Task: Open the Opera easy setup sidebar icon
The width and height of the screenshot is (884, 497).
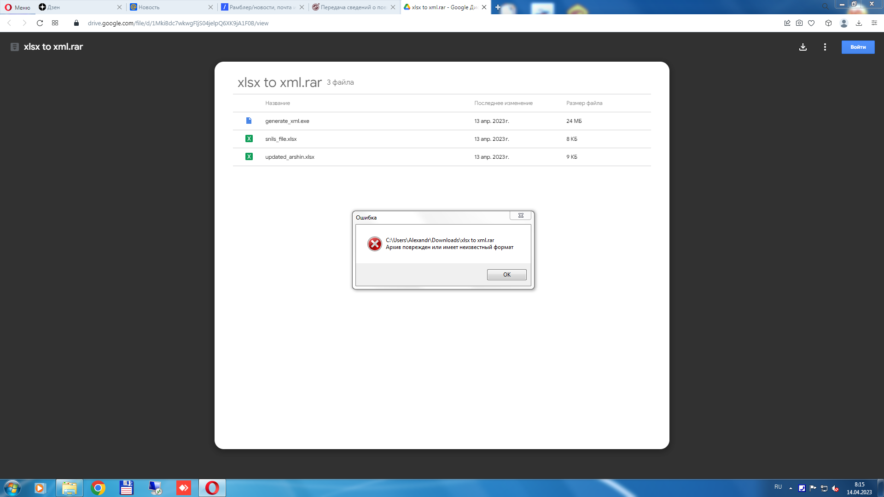Action: point(874,23)
